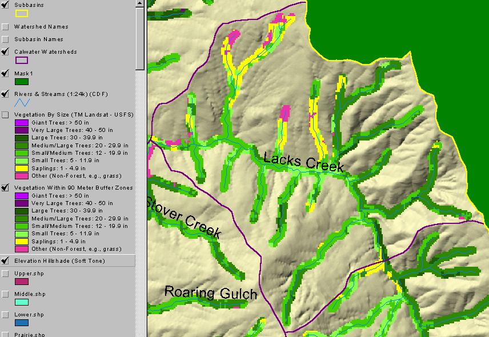Click Medium/Large Trees swatch under Vegetation By Size
The width and height of the screenshot is (489, 337).
(x=22, y=146)
